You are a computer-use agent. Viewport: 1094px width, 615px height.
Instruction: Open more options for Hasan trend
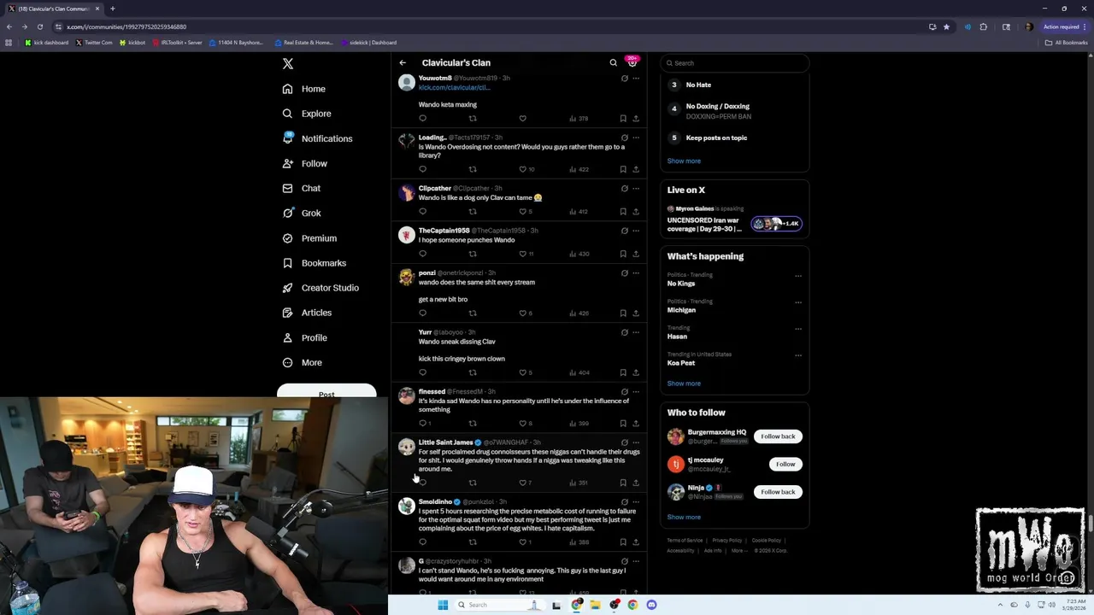[x=798, y=329]
